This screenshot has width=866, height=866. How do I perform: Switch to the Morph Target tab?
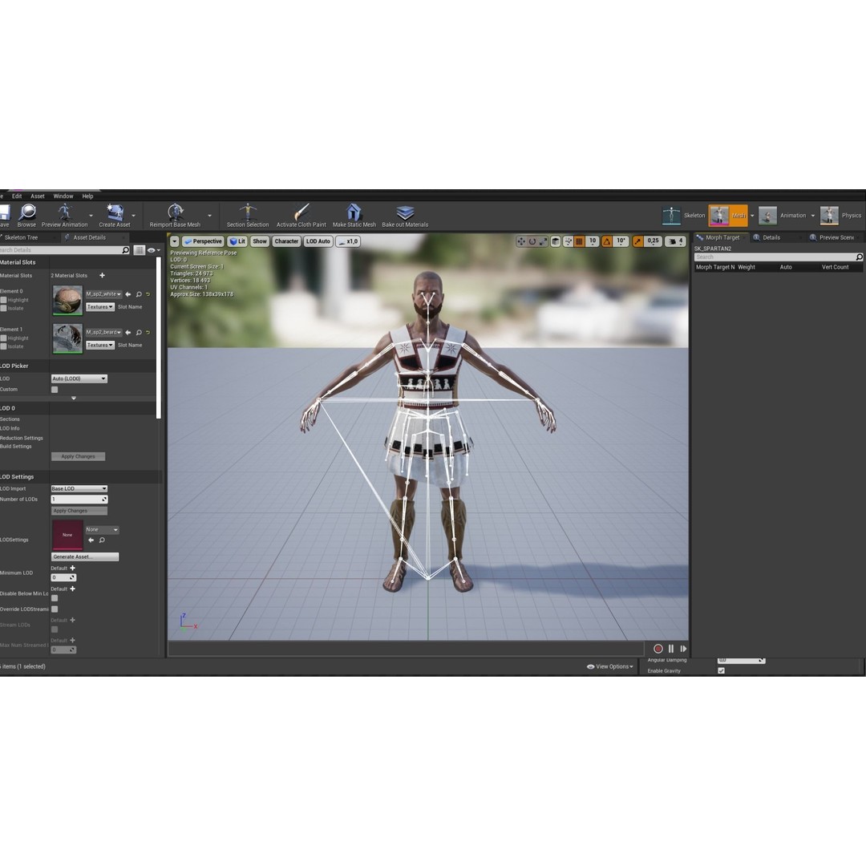click(719, 237)
